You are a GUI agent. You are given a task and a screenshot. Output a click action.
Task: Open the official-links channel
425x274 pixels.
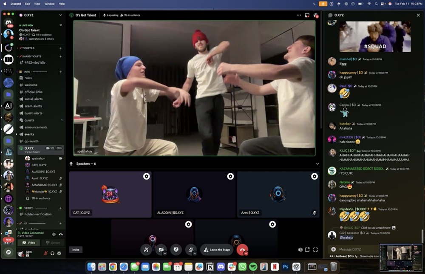click(x=33, y=92)
